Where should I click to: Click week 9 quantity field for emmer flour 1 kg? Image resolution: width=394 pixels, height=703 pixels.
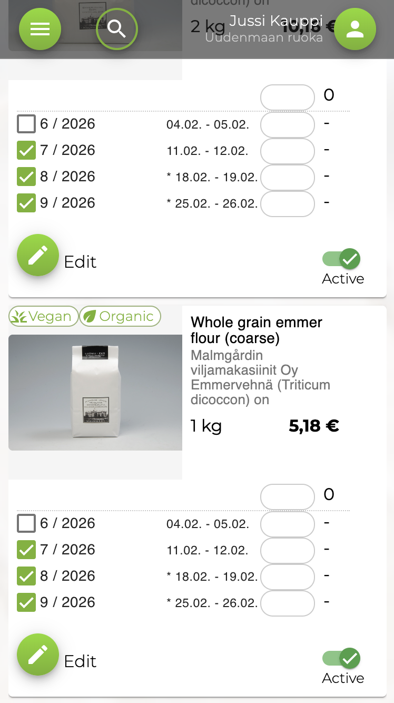coord(288,603)
